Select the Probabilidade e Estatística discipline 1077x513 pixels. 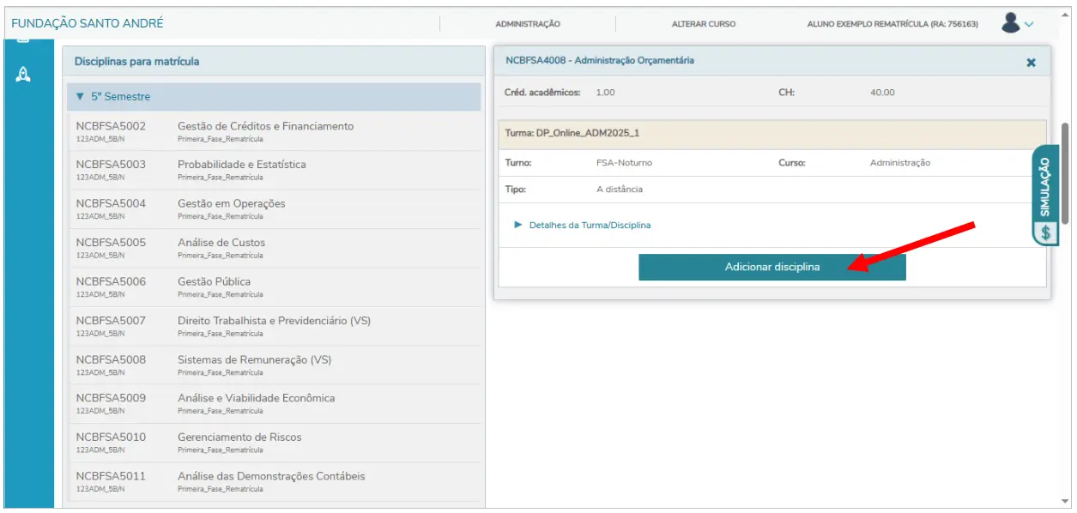click(241, 165)
